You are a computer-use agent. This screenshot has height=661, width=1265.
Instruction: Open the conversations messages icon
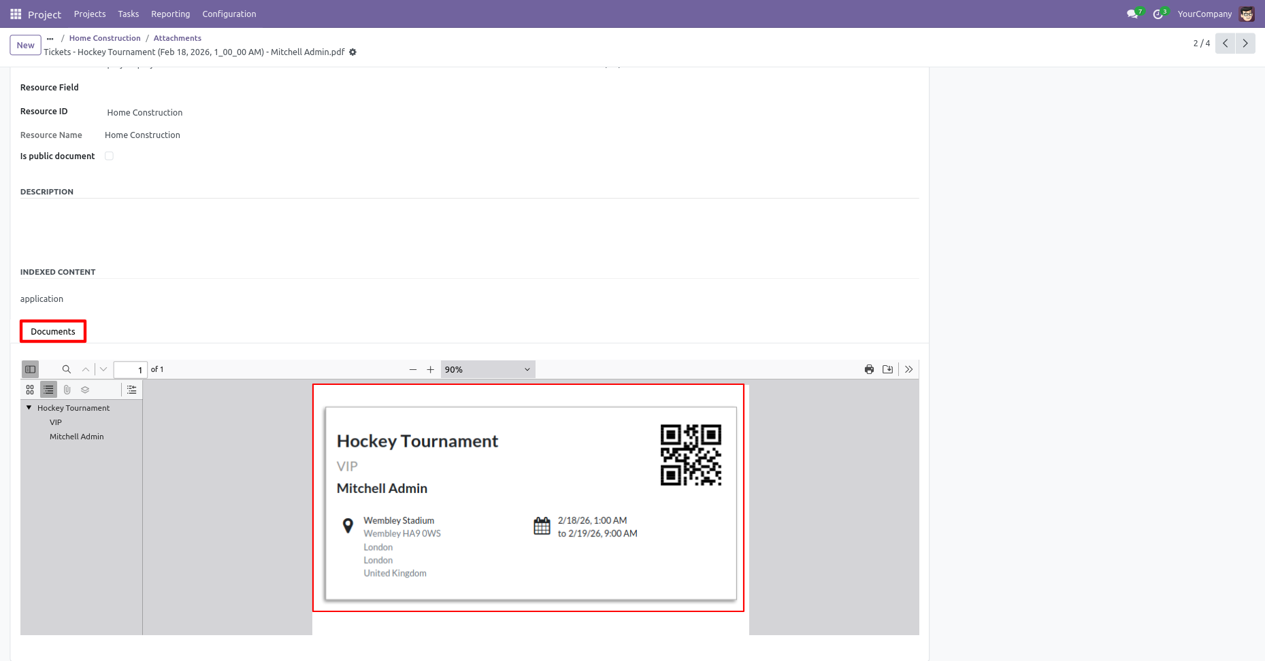1132,14
